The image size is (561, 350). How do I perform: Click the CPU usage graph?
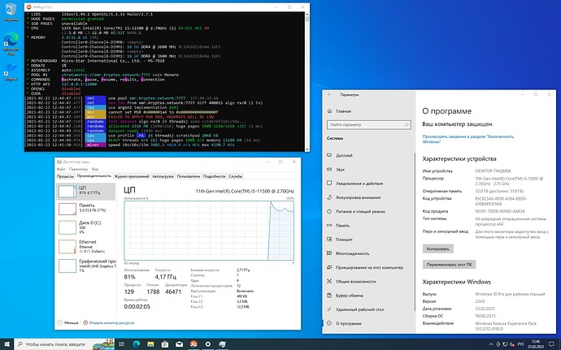click(209, 231)
